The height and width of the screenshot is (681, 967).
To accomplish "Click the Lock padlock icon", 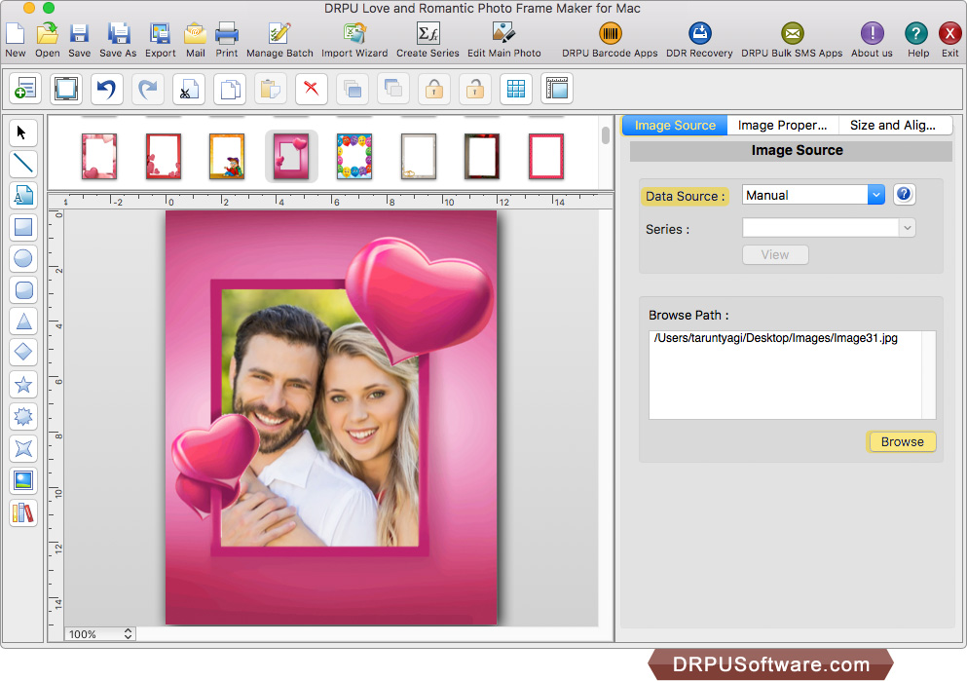I will coord(434,90).
